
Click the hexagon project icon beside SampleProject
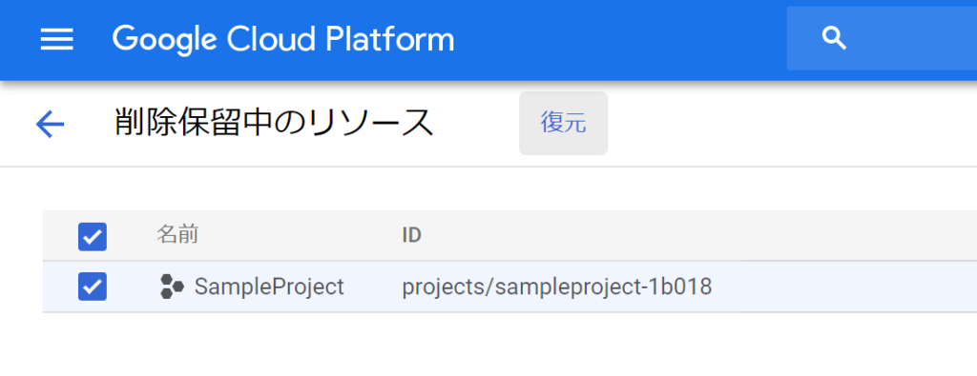172,287
